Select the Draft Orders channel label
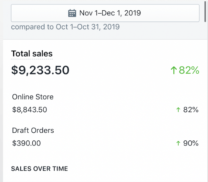This screenshot has height=182, width=208. click(33, 130)
